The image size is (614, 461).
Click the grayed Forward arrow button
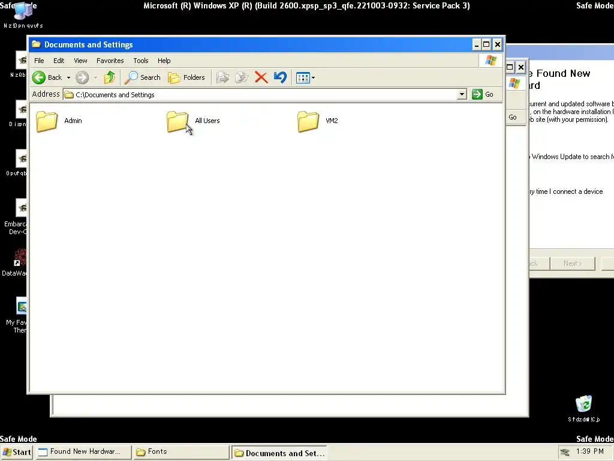point(82,77)
